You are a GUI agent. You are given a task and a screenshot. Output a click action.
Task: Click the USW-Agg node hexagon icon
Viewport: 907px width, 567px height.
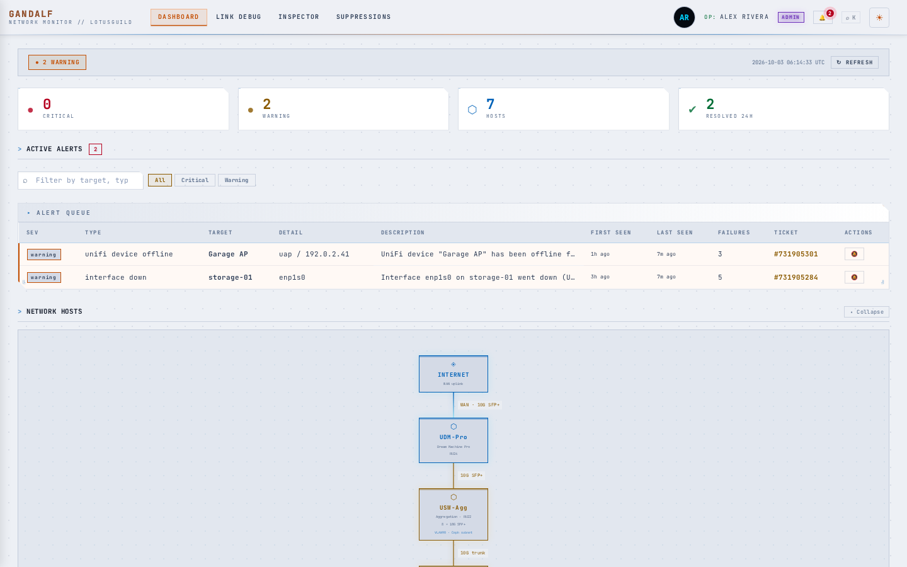pyautogui.click(x=453, y=497)
